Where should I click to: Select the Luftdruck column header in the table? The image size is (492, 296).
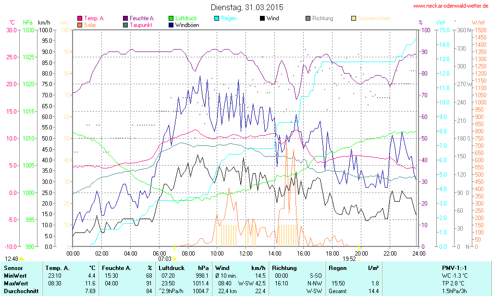172,268
